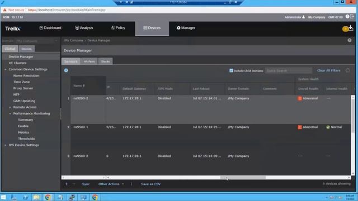Click the browser address bar URL
Viewport: 358px width, 201px height.
67,10
